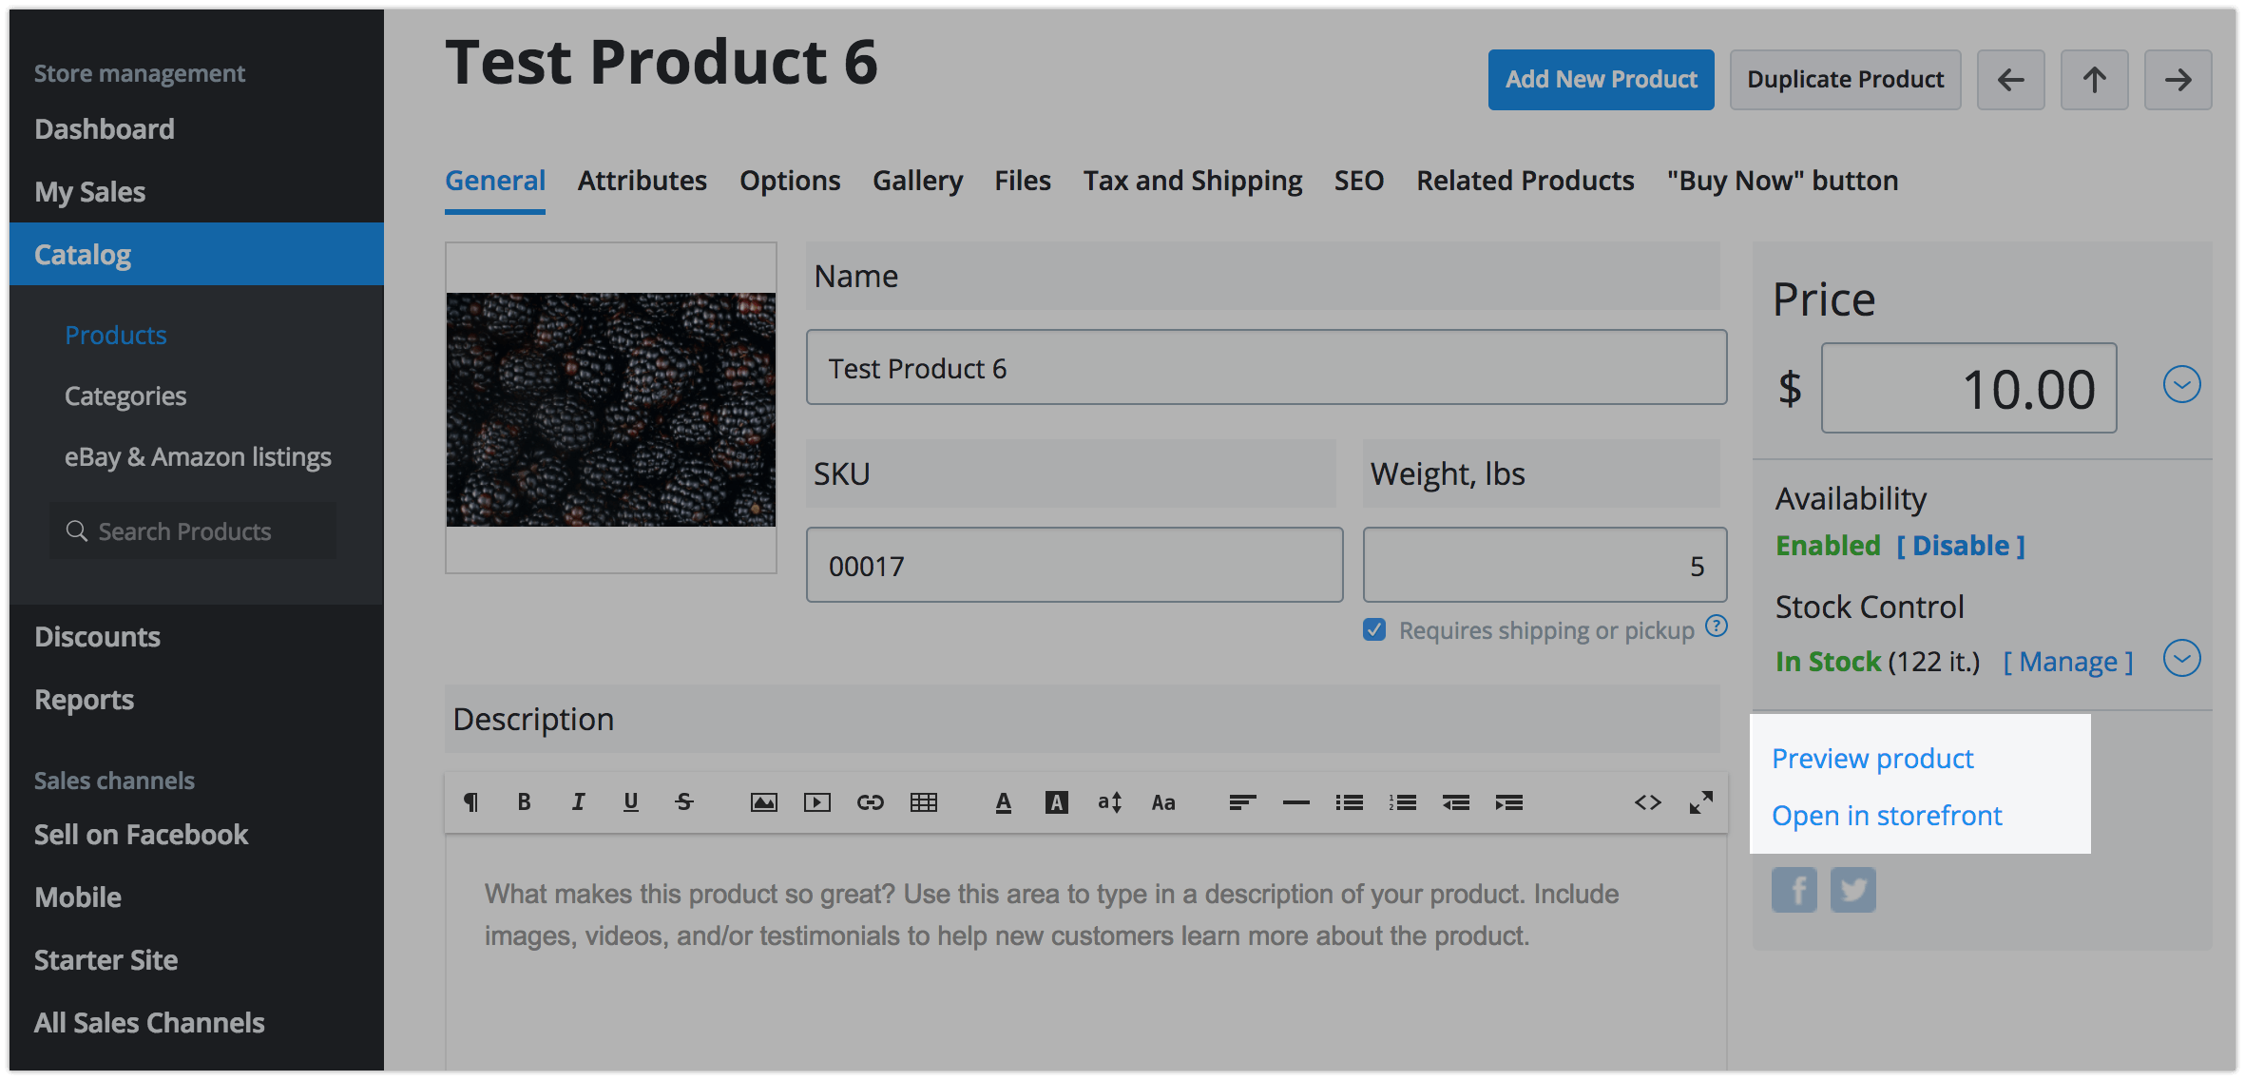Toggle underline formatting in editor
Screen dimensions: 2245x1080
click(630, 802)
